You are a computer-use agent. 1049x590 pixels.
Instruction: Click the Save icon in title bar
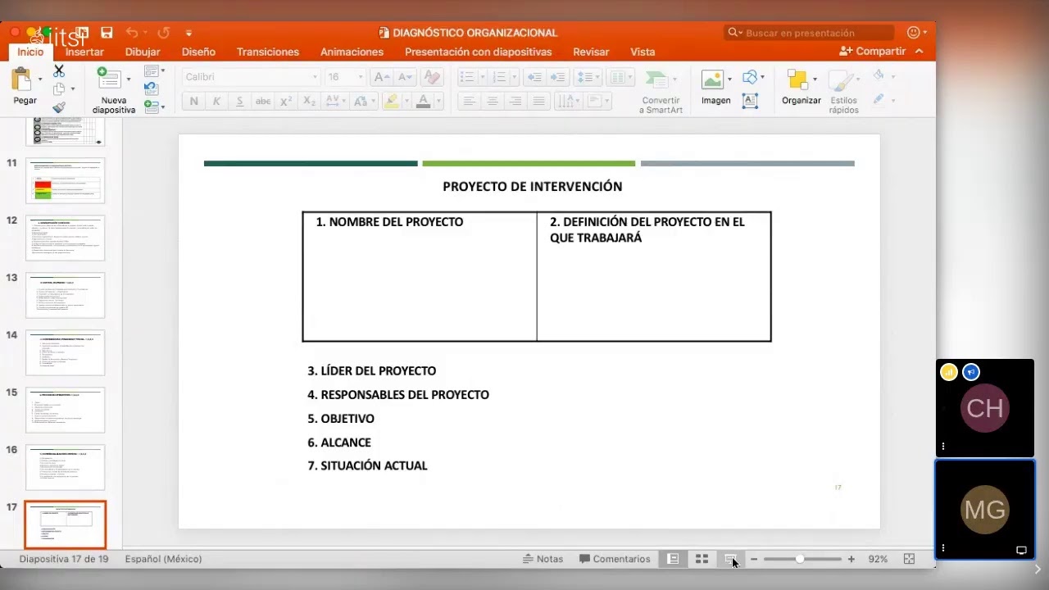pyautogui.click(x=107, y=33)
